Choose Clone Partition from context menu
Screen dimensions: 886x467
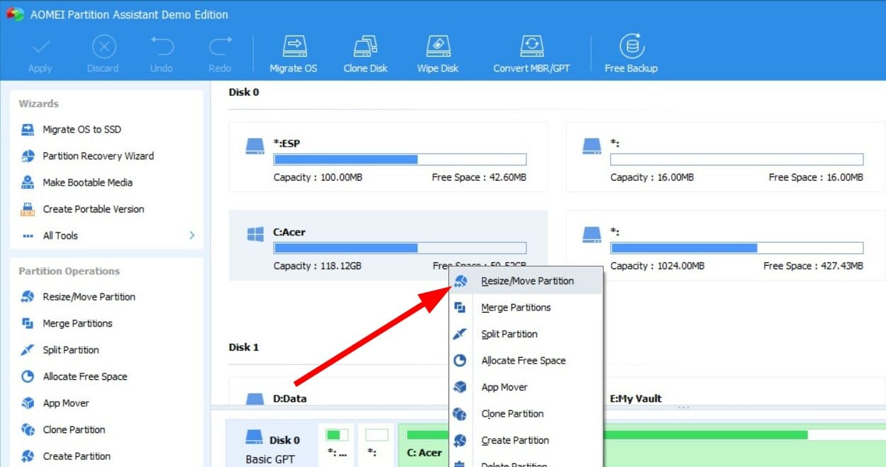coord(526,414)
